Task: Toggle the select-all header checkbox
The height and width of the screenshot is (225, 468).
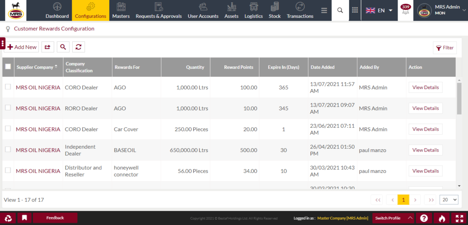Action: [x=8, y=67]
